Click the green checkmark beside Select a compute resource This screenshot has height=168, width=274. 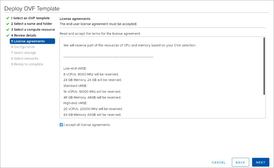[x=8, y=30]
